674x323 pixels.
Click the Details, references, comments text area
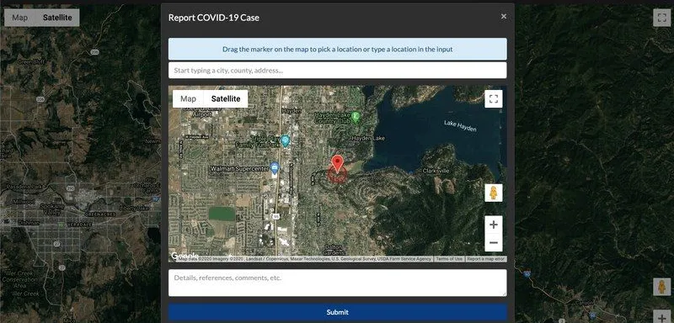338,283
